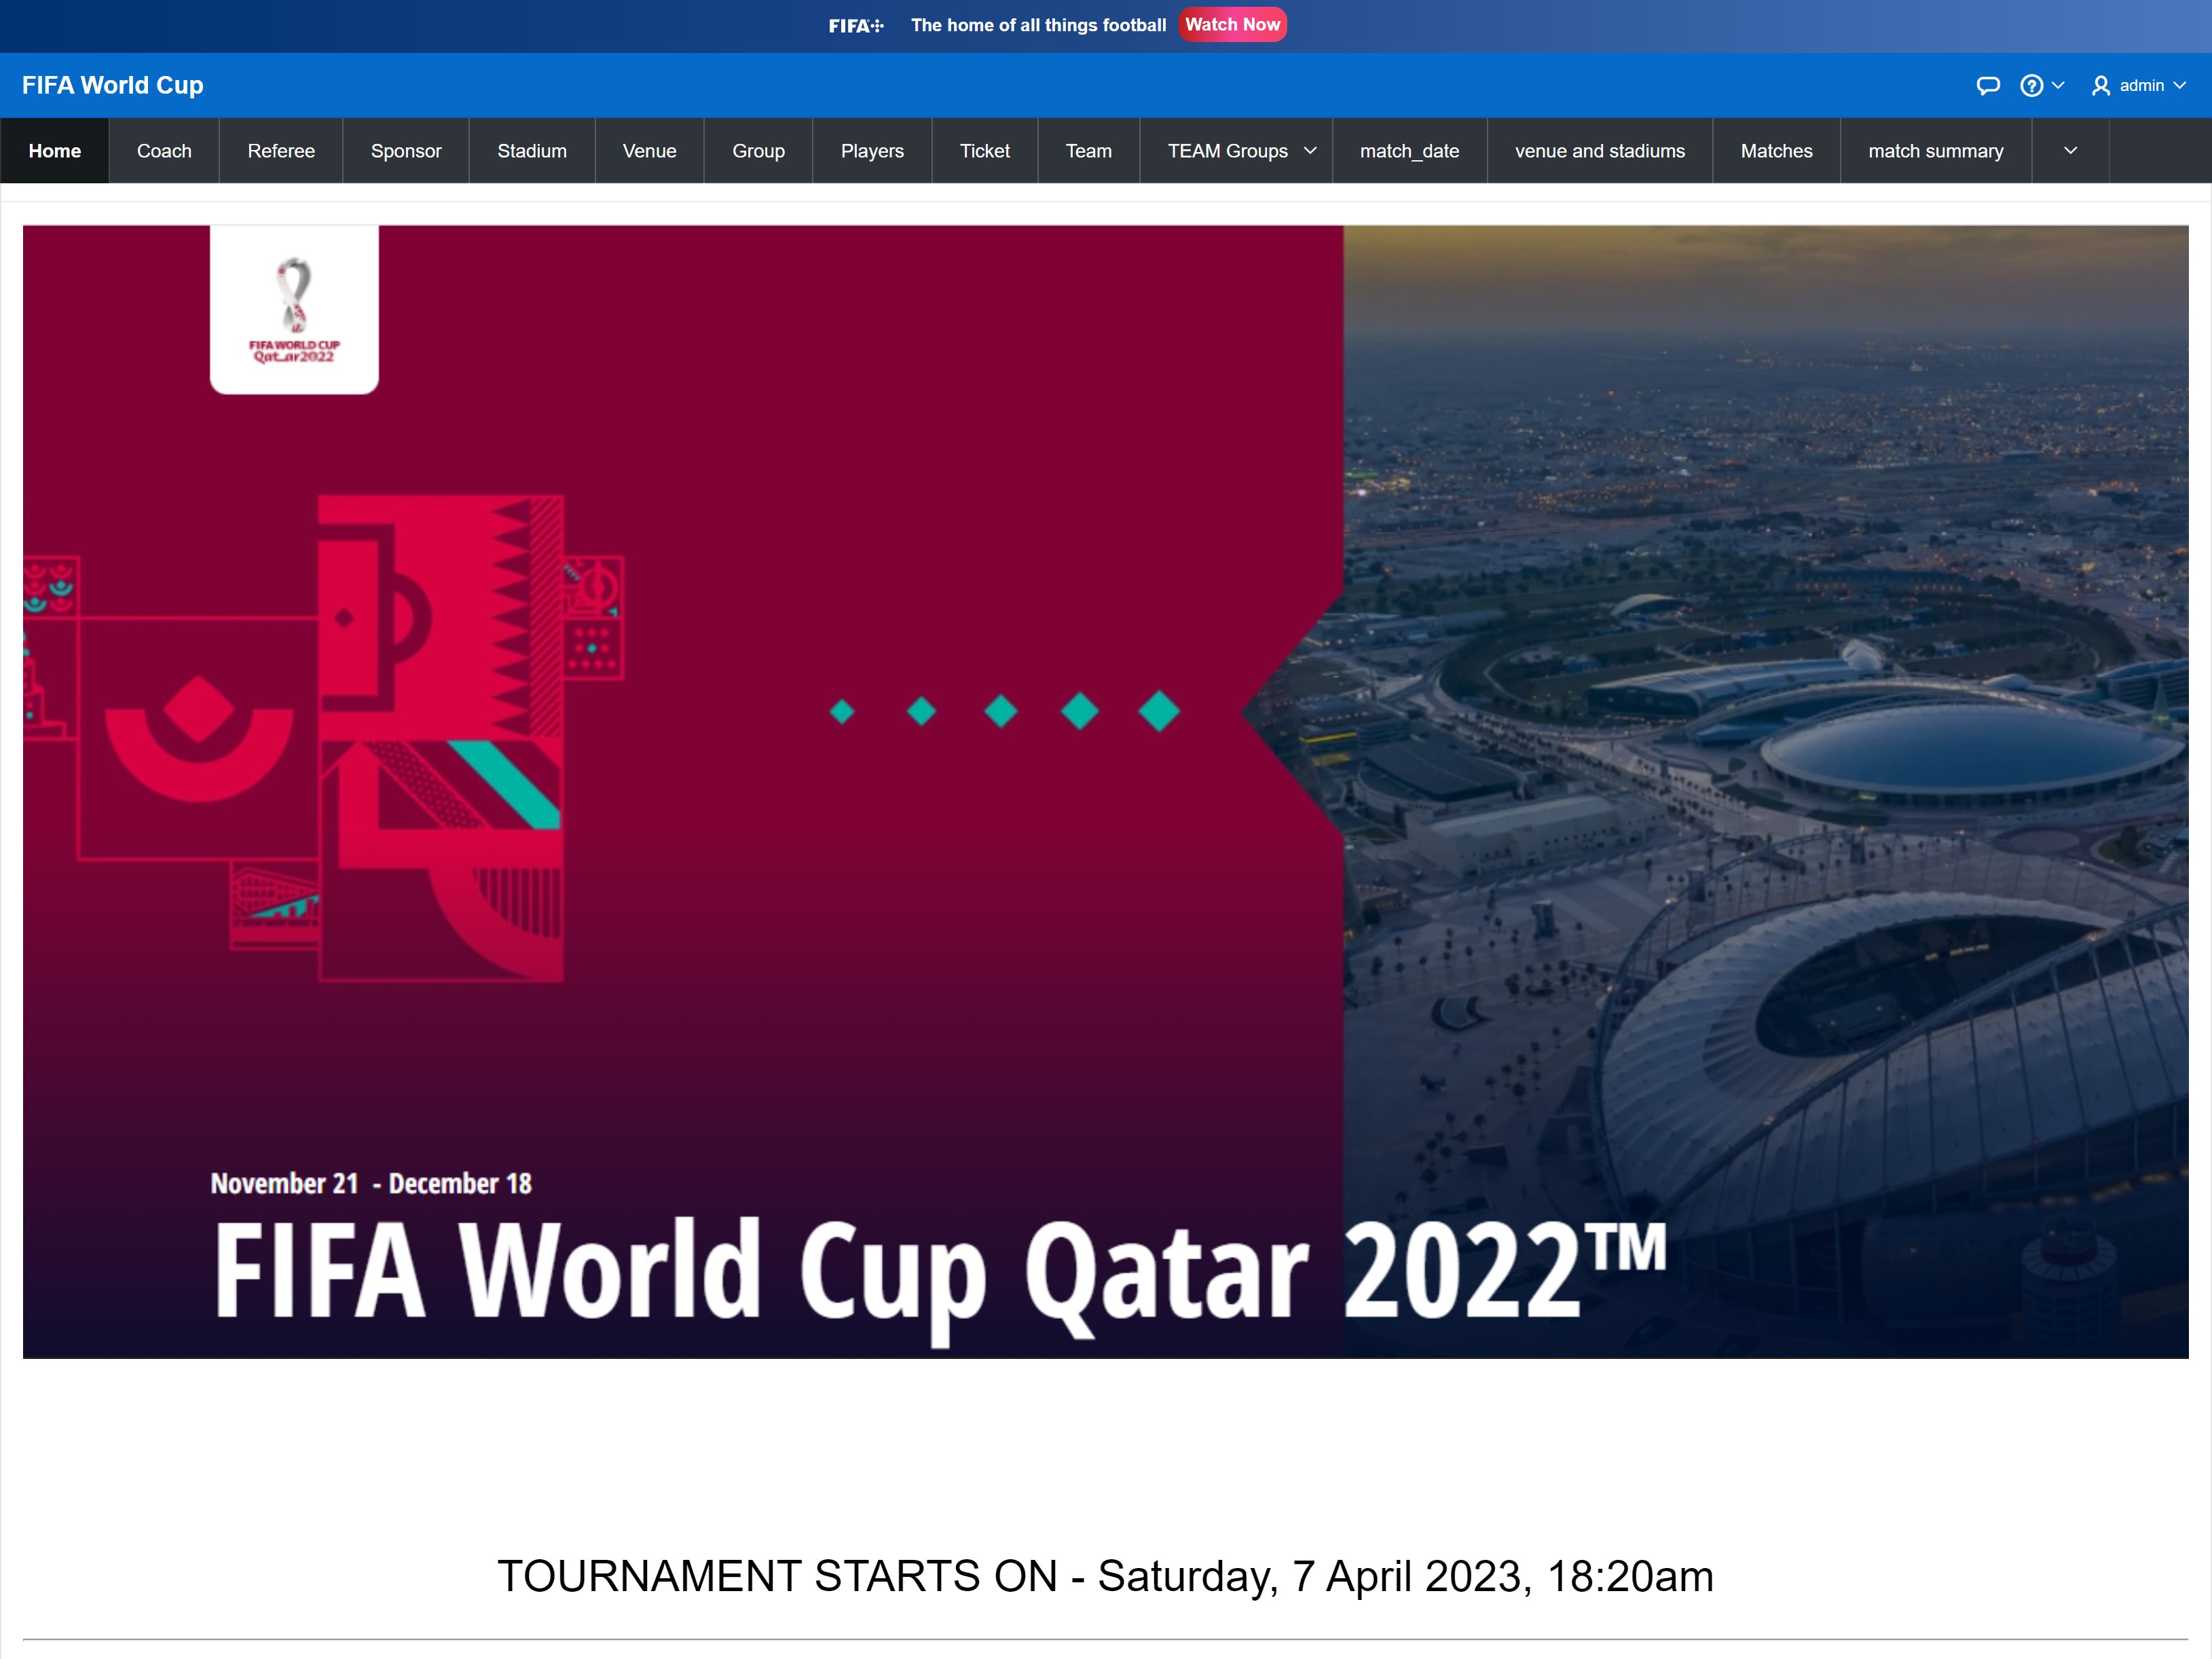Screen dimensions: 2212x1659
Task: Switch to the Stadium tab
Action: coord(531,151)
